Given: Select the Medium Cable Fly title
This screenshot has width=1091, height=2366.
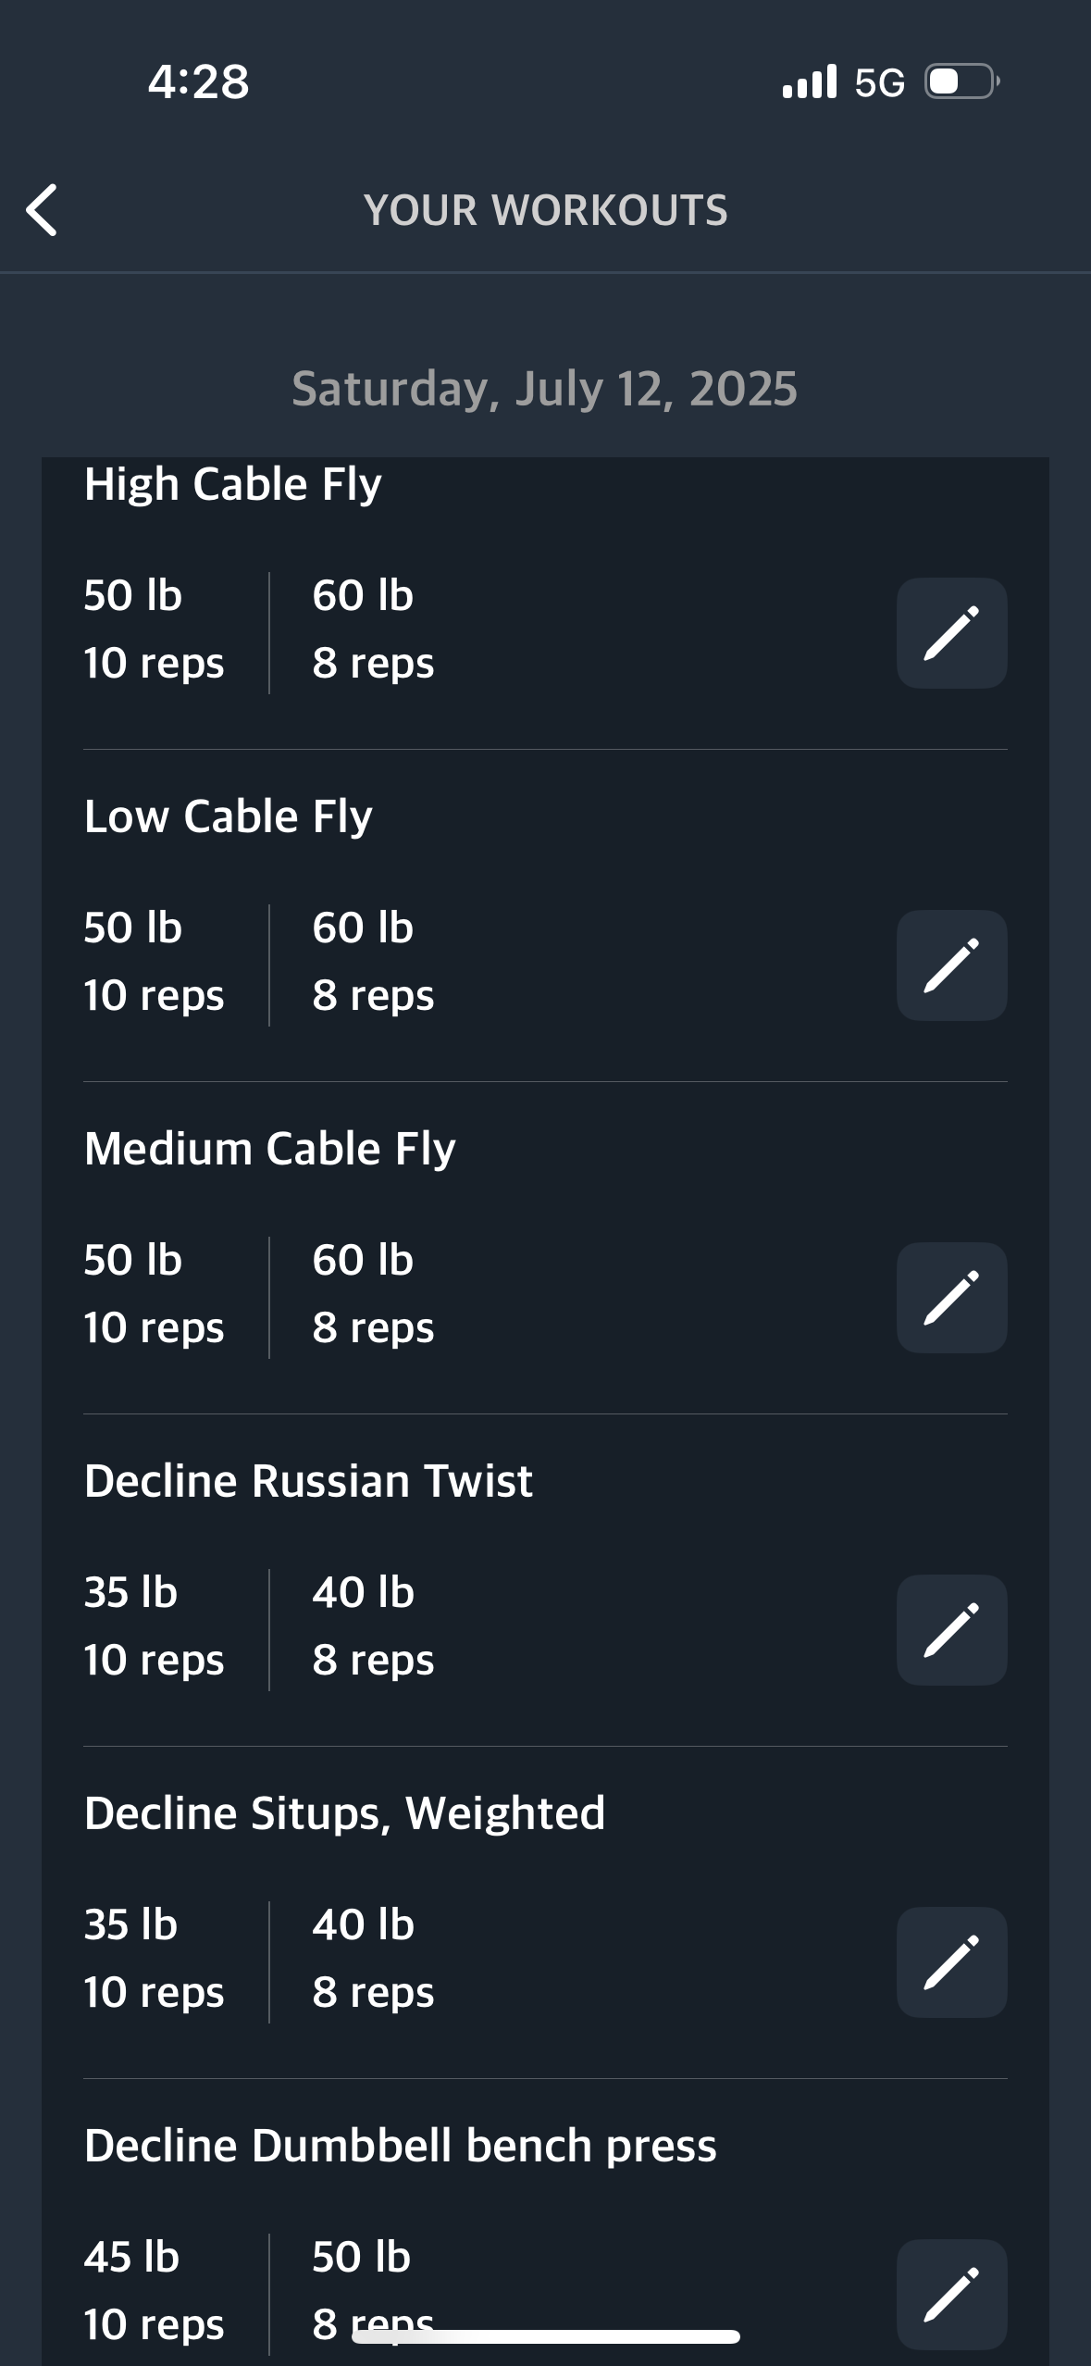Looking at the screenshot, I should 269,1149.
